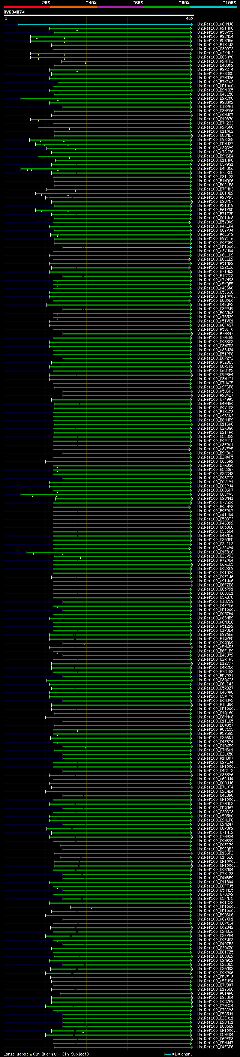Select hit label UniRef100_Q8DML7
This screenshot has width=240, height=1057.
point(215,135)
